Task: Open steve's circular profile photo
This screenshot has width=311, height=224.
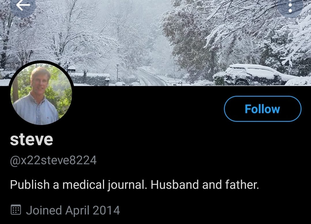Action: coord(41,93)
